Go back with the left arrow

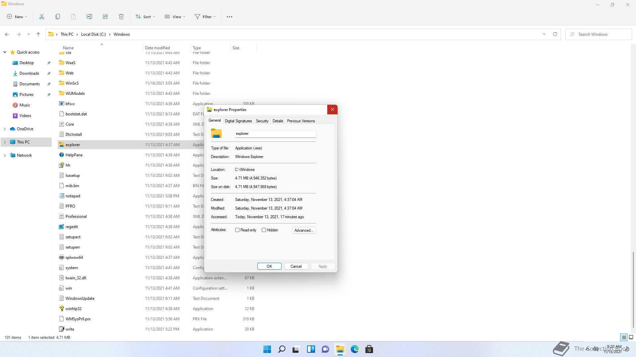click(7, 34)
